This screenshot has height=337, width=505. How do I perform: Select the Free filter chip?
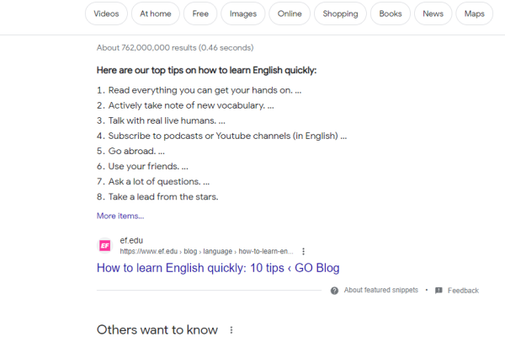(x=200, y=13)
